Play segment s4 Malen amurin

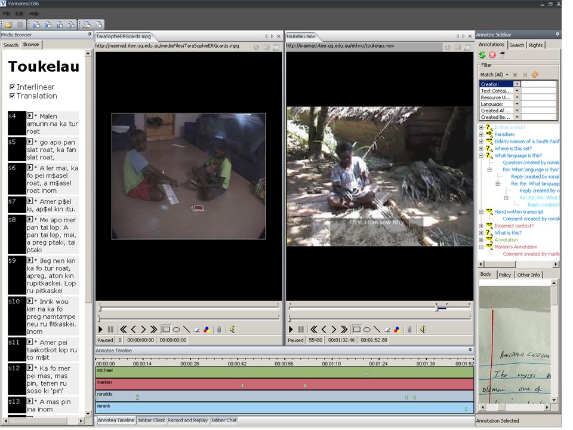click(30, 115)
